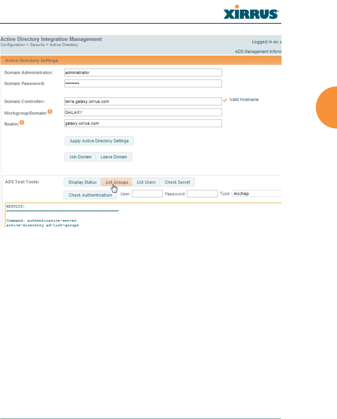Click the test Password input field
This screenshot has height=419, width=337.
[x=202, y=194]
